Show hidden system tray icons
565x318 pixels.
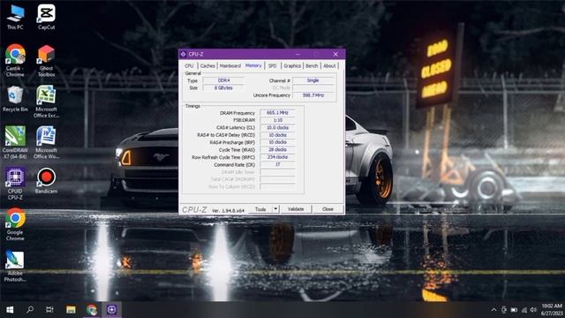493,310
